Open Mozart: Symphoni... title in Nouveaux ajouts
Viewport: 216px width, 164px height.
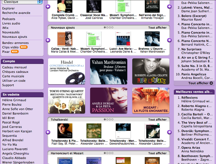[94, 49]
